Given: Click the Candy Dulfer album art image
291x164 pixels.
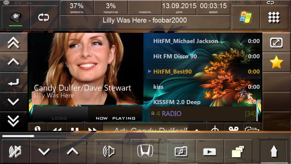Looking at the screenshot, I should 87,69.
